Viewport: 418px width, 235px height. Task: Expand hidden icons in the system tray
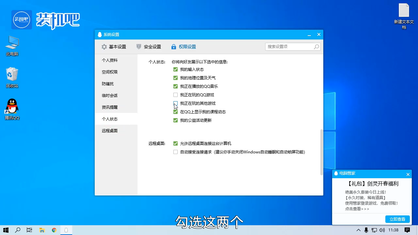pos(358,230)
